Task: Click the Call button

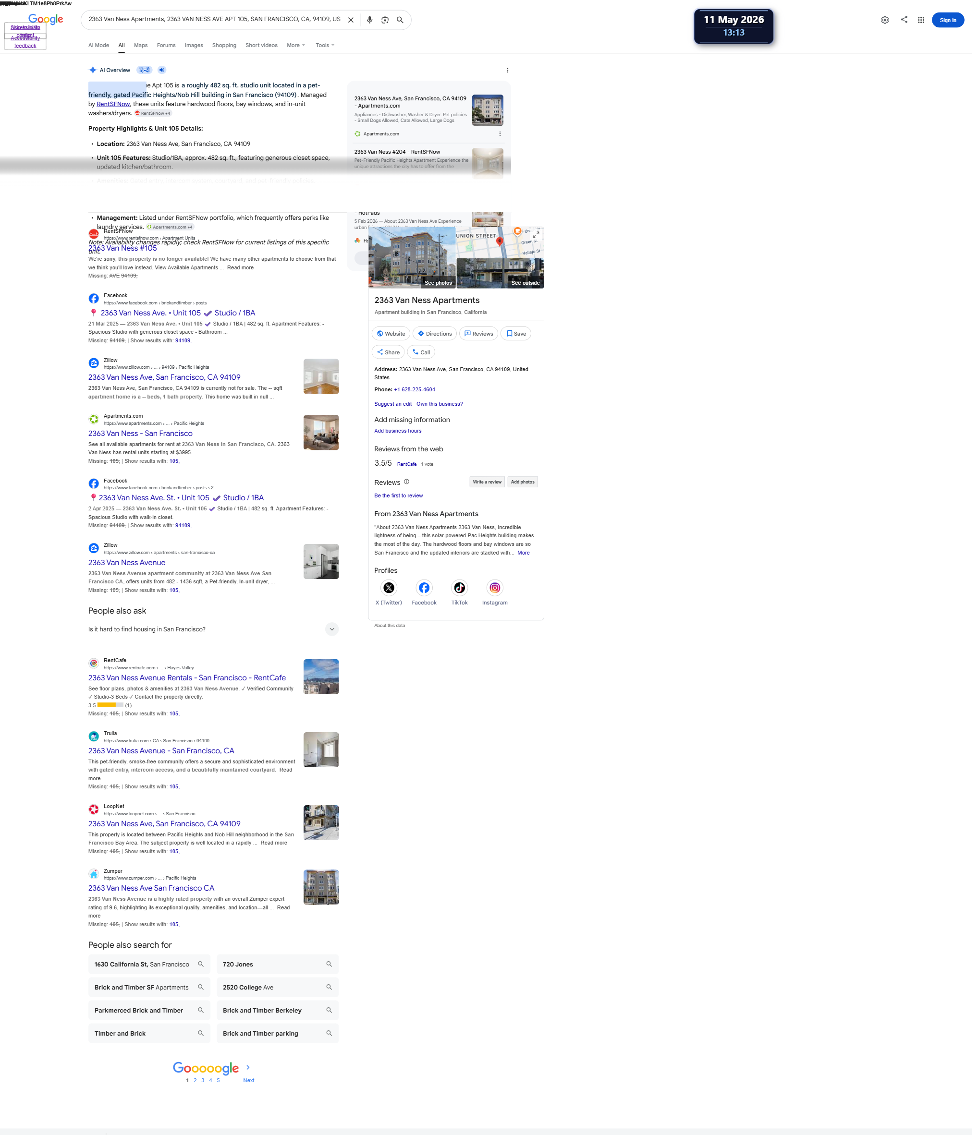Action: click(x=424, y=354)
